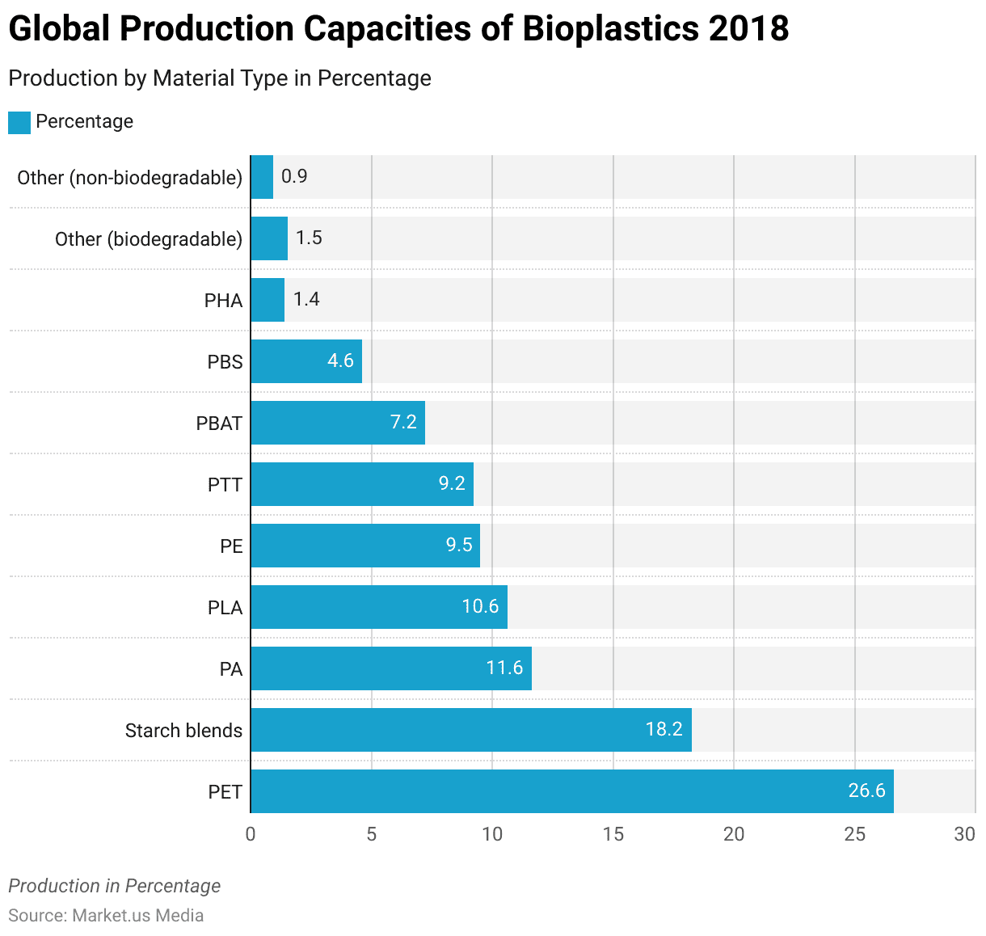Viewport: 986px width, 936px height.
Task: Click the Production in Percentage caption
Action: click(x=114, y=886)
